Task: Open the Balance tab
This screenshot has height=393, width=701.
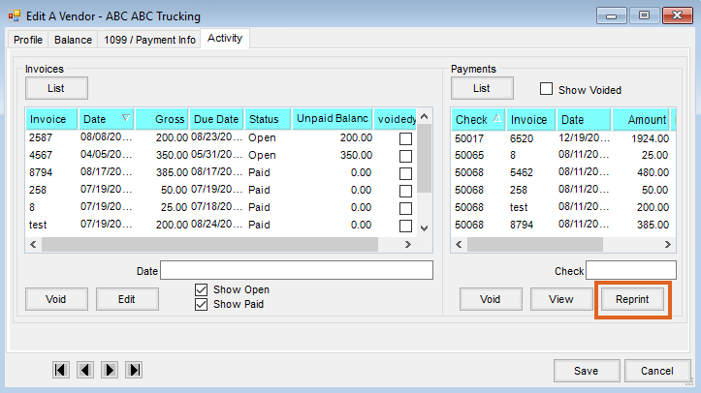Action: (73, 40)
